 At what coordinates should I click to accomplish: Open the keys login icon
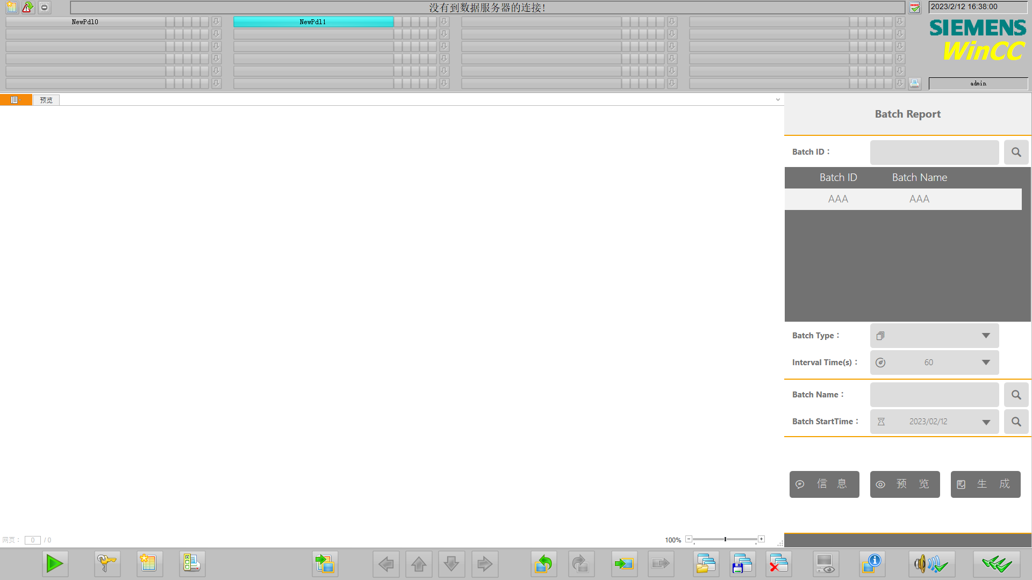click(x=106, y=564)
